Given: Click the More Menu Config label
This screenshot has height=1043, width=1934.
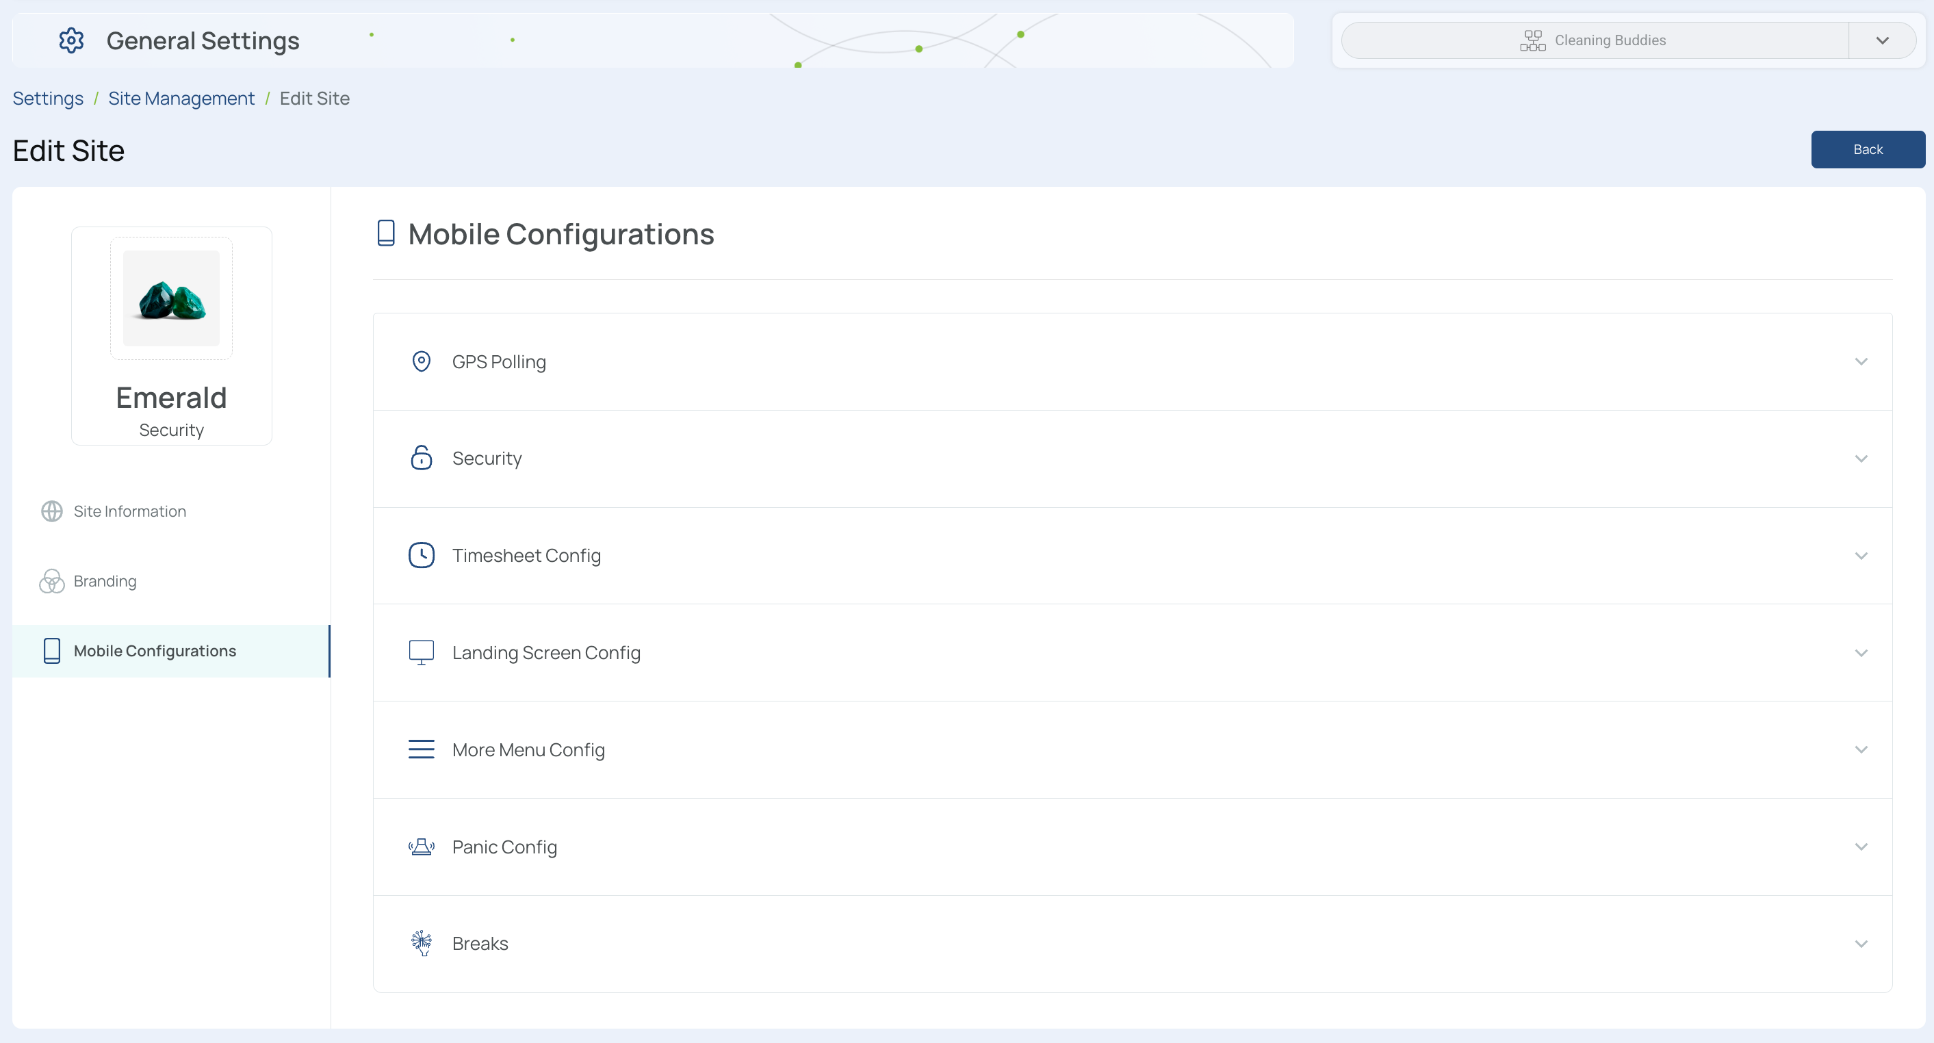Looking at the screenshot, I should [528, 750].
